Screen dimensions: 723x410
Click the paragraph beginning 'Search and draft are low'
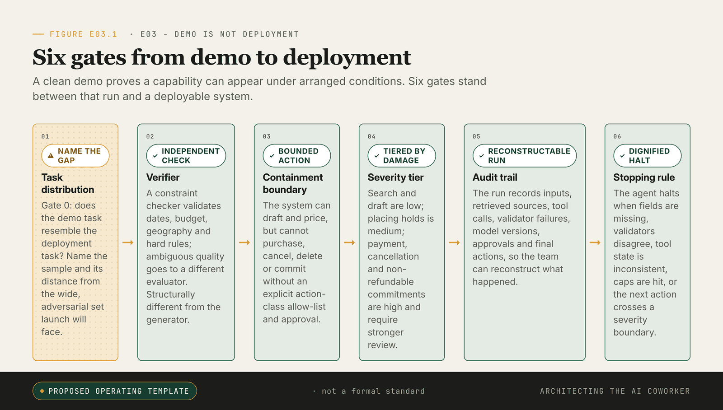point(401,269)
